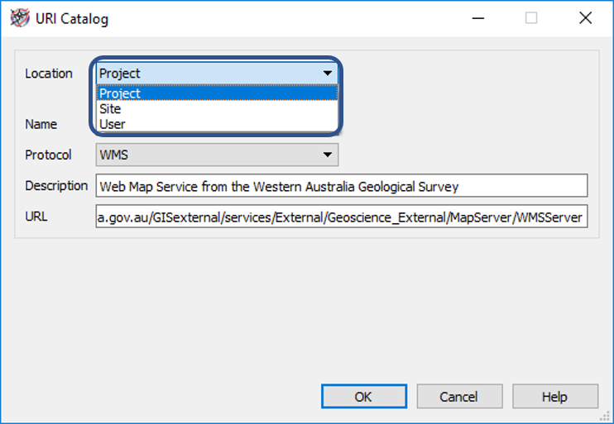
Task: Open the Protocol dropdown arrow
Action: pyautogui.click(x=328, y=155)
